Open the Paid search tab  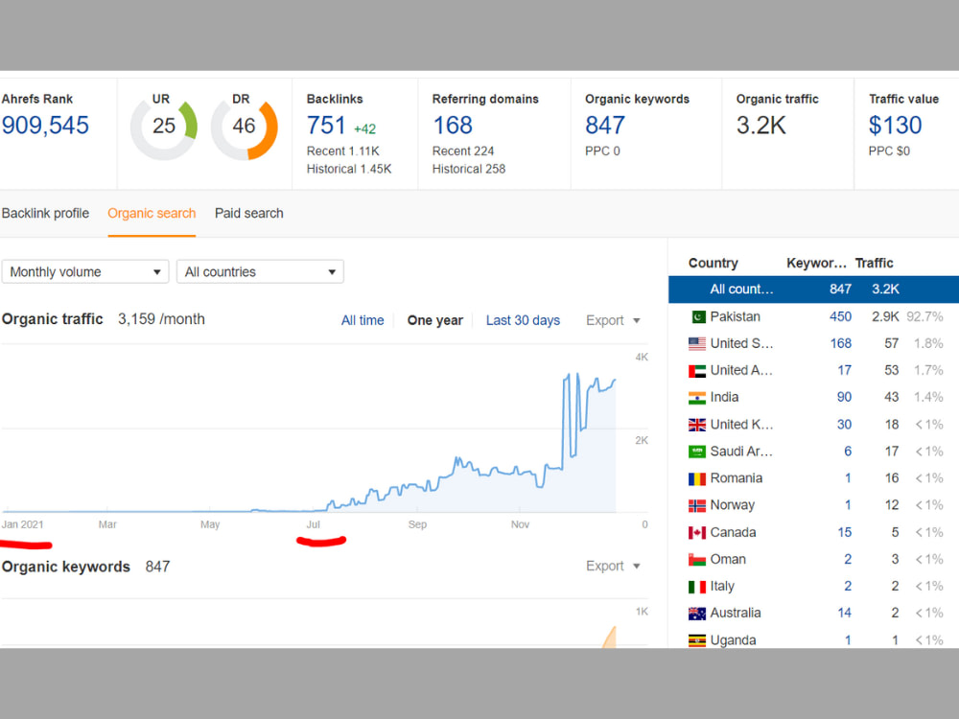(x=248, y=213)
